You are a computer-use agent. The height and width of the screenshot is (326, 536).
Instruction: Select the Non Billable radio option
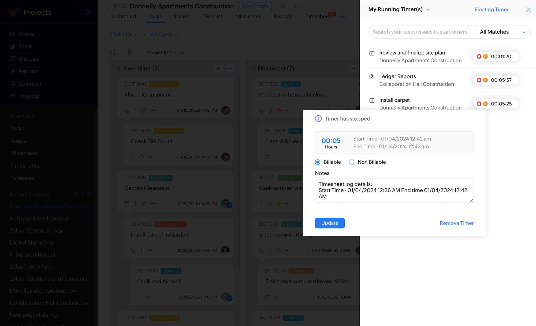(352, 162)
